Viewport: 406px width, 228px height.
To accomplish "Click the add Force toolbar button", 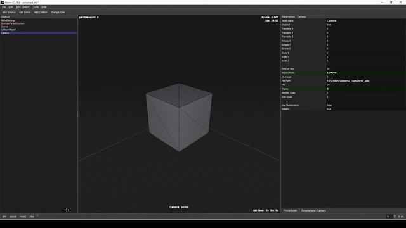I will pos(25,12).
